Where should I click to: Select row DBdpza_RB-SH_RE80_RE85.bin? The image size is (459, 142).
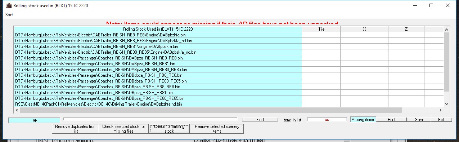[x=158, y=81]
